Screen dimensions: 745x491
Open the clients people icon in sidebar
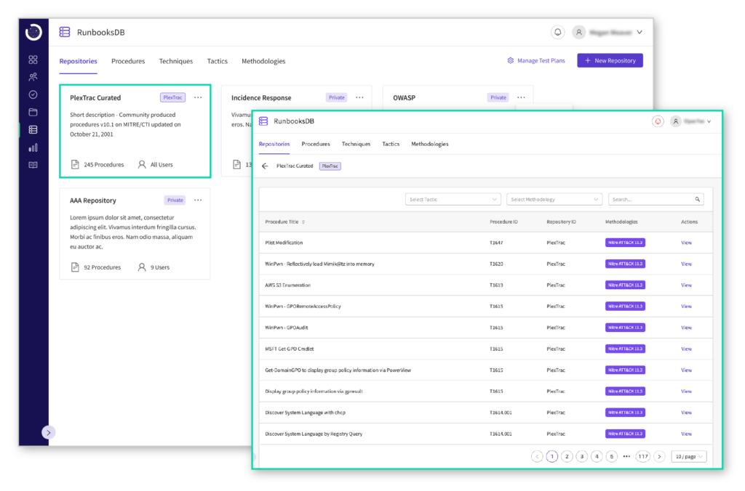pos(33,77)
